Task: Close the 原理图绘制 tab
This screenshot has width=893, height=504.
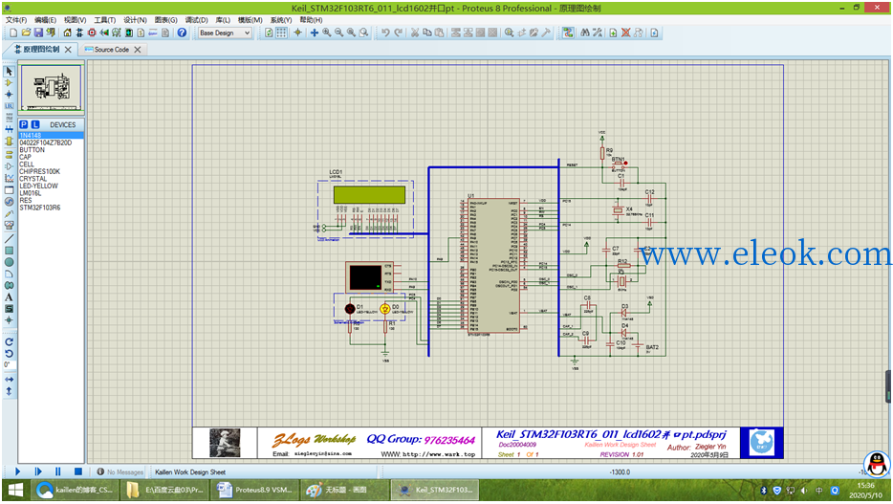Action: [x=68, y=50]
